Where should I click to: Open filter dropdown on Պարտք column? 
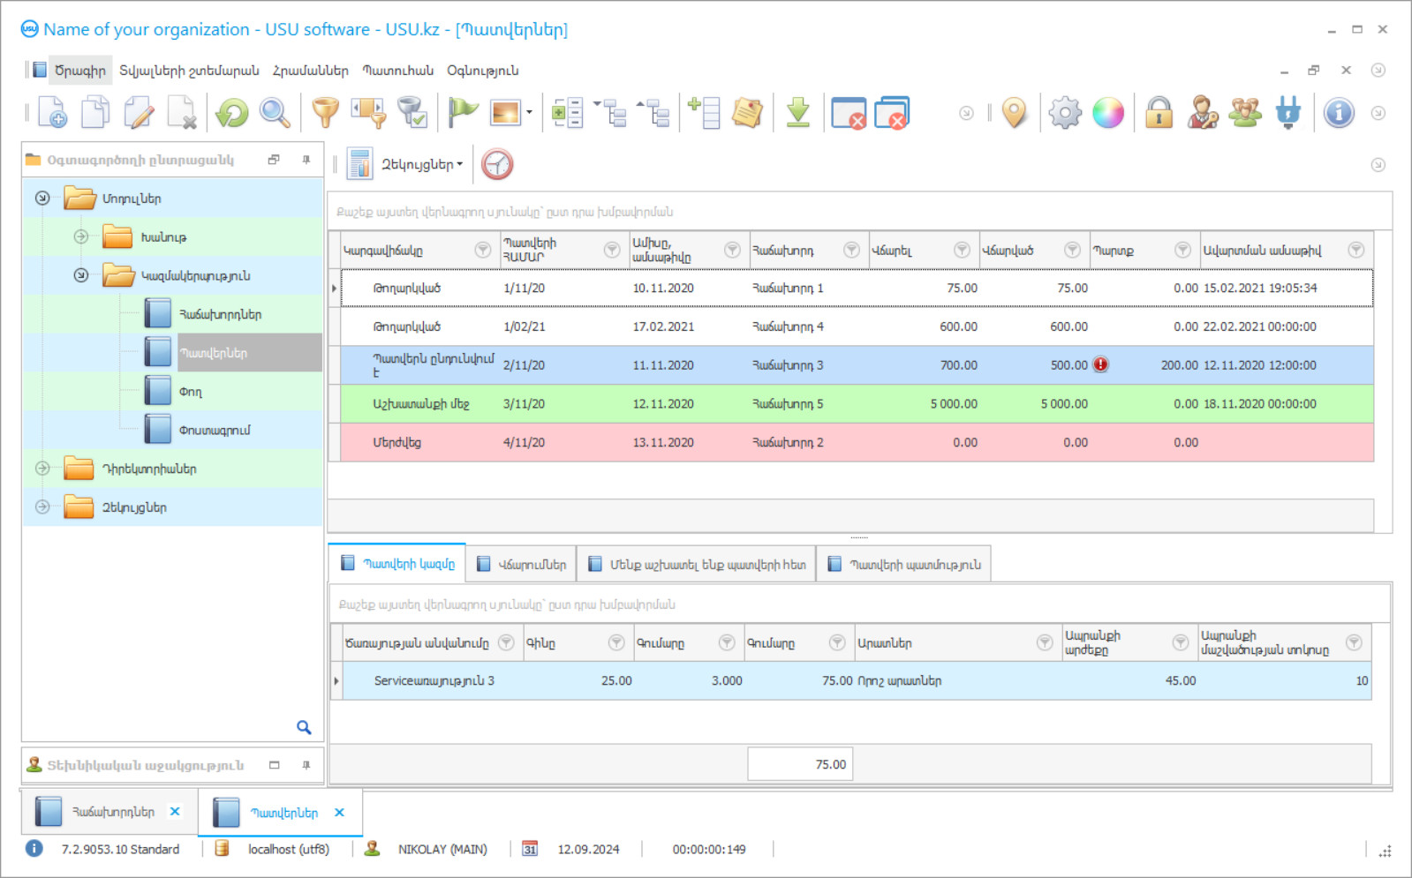[x=1182, y=250]
